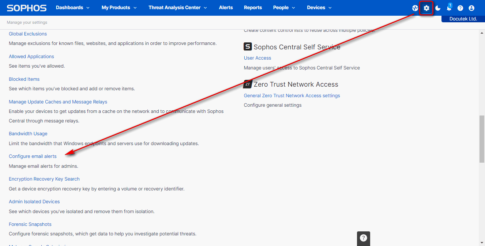485x246 pixels.
Task: Open the Allowed Applications link
Action: 31,56
